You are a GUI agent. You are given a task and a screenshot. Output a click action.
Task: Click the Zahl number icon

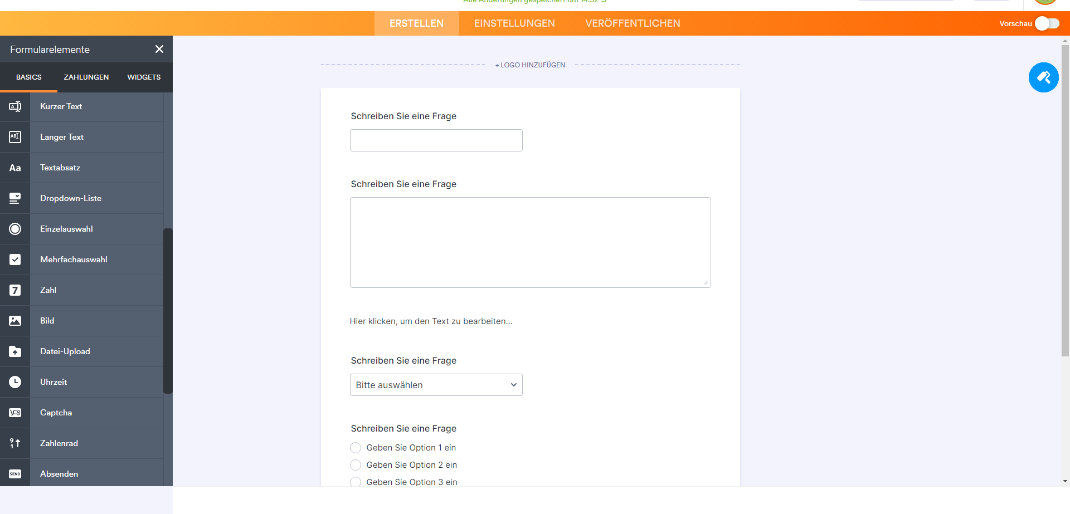[15, 290]
